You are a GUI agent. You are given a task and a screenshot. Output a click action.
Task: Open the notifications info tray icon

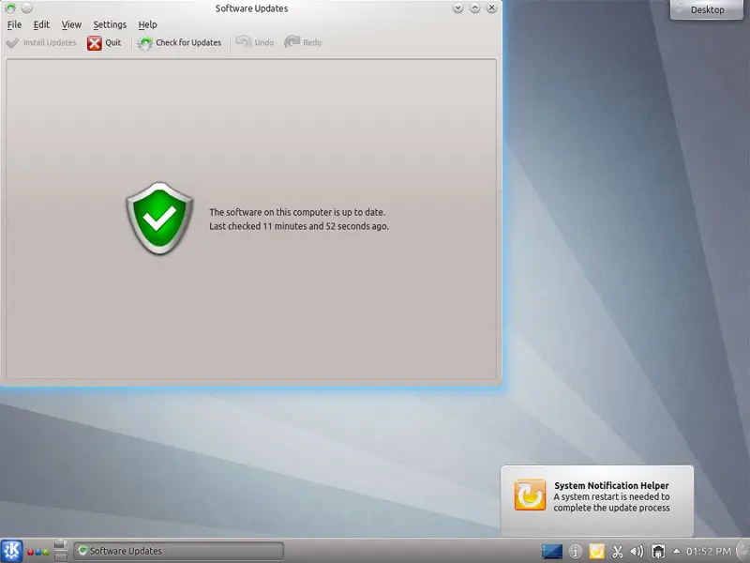click(576, 552)
